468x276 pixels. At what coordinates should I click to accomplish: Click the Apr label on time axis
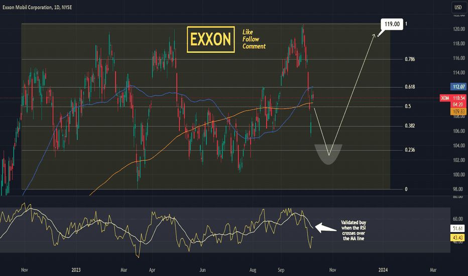pyautogui.click(x=152, y=270)
